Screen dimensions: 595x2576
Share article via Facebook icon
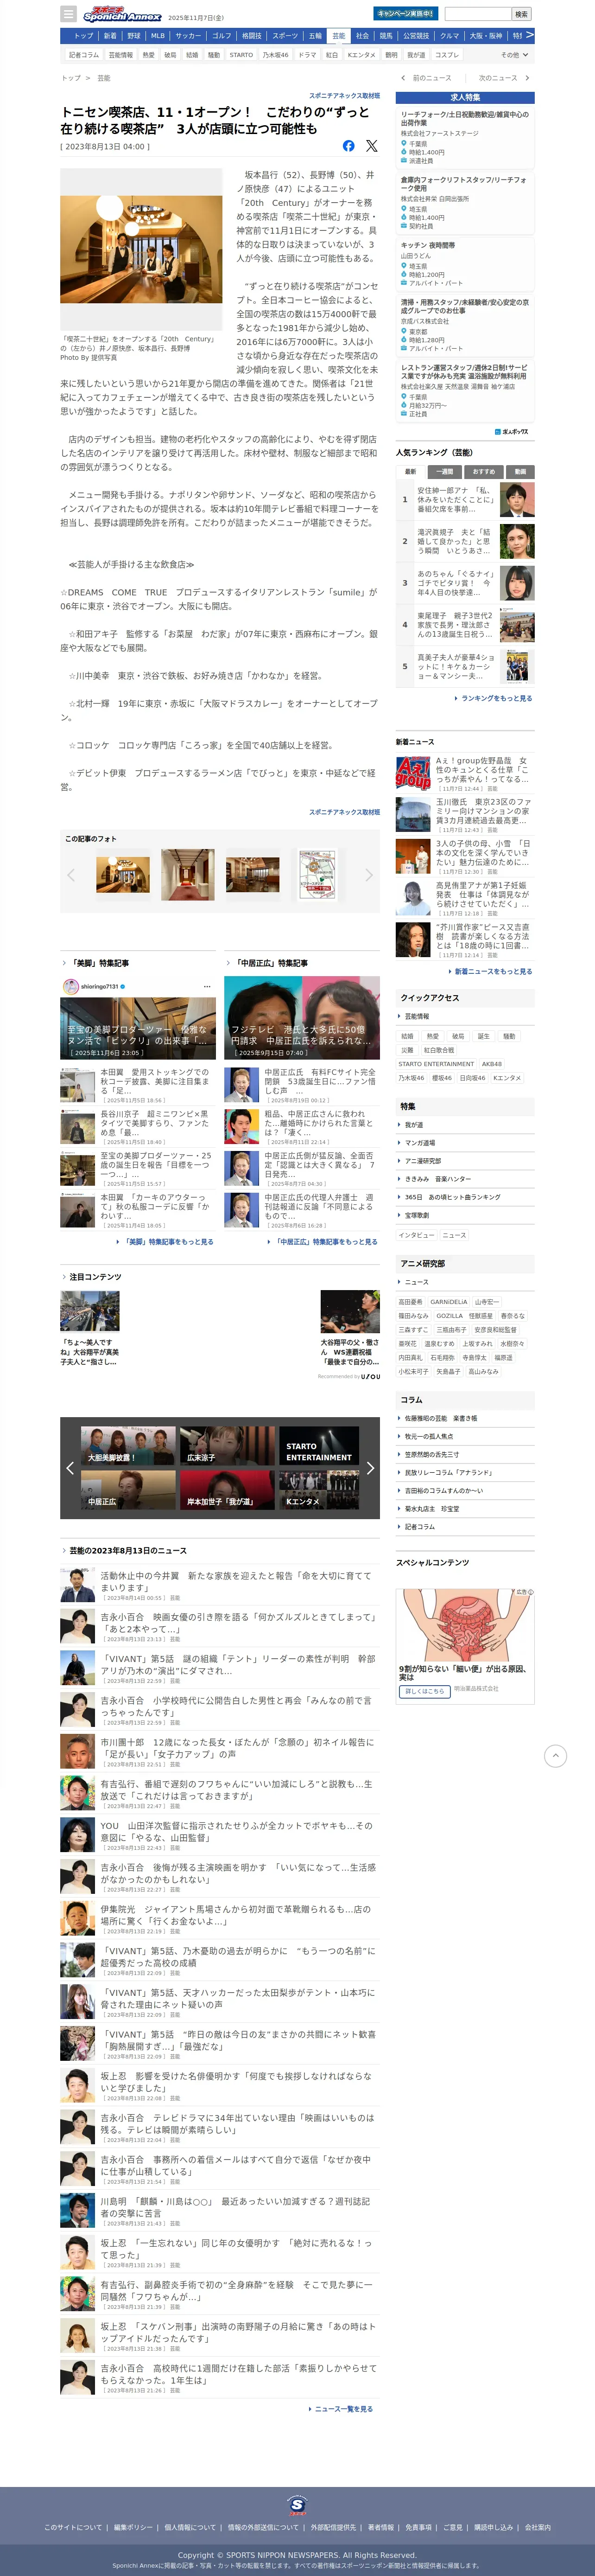pyautogui.click(x=348, y=146)
